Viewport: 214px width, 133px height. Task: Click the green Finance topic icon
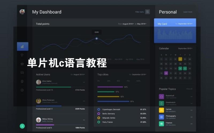161,124
